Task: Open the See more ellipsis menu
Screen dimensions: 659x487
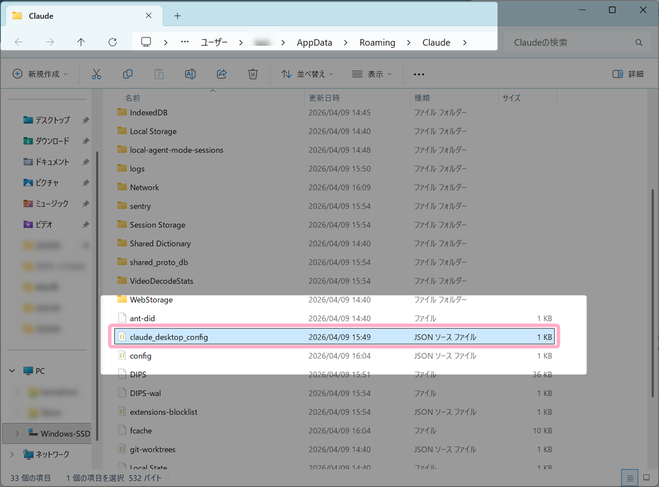Action: (x=419, y=74)
